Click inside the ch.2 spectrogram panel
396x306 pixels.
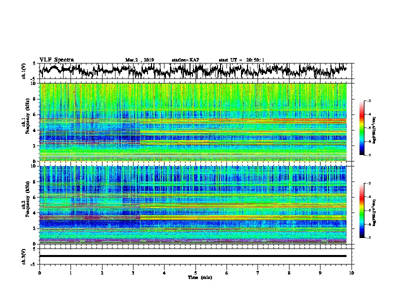[x=192, y=205]
